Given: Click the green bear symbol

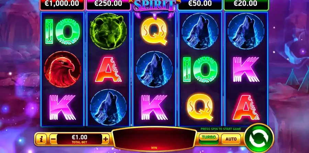Looking at the screenshot, I should (108, 31).
